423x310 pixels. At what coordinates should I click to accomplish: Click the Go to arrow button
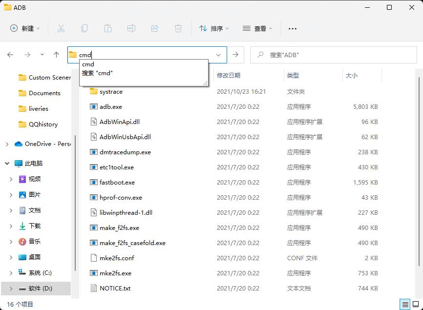point(235,55)
